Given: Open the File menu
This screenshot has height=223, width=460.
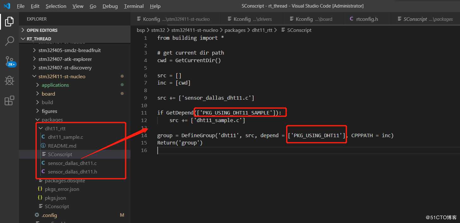Looking at the screenshot, I should (20, 6).
